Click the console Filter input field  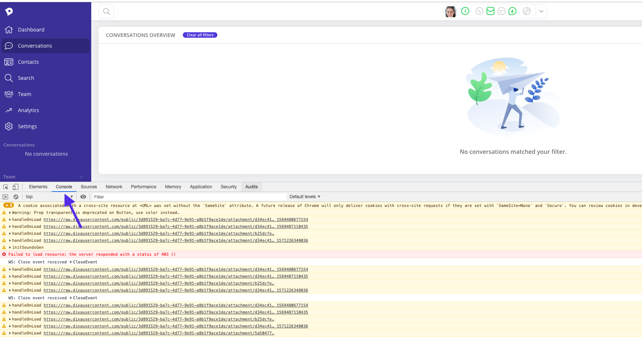[x=189, y=197]
